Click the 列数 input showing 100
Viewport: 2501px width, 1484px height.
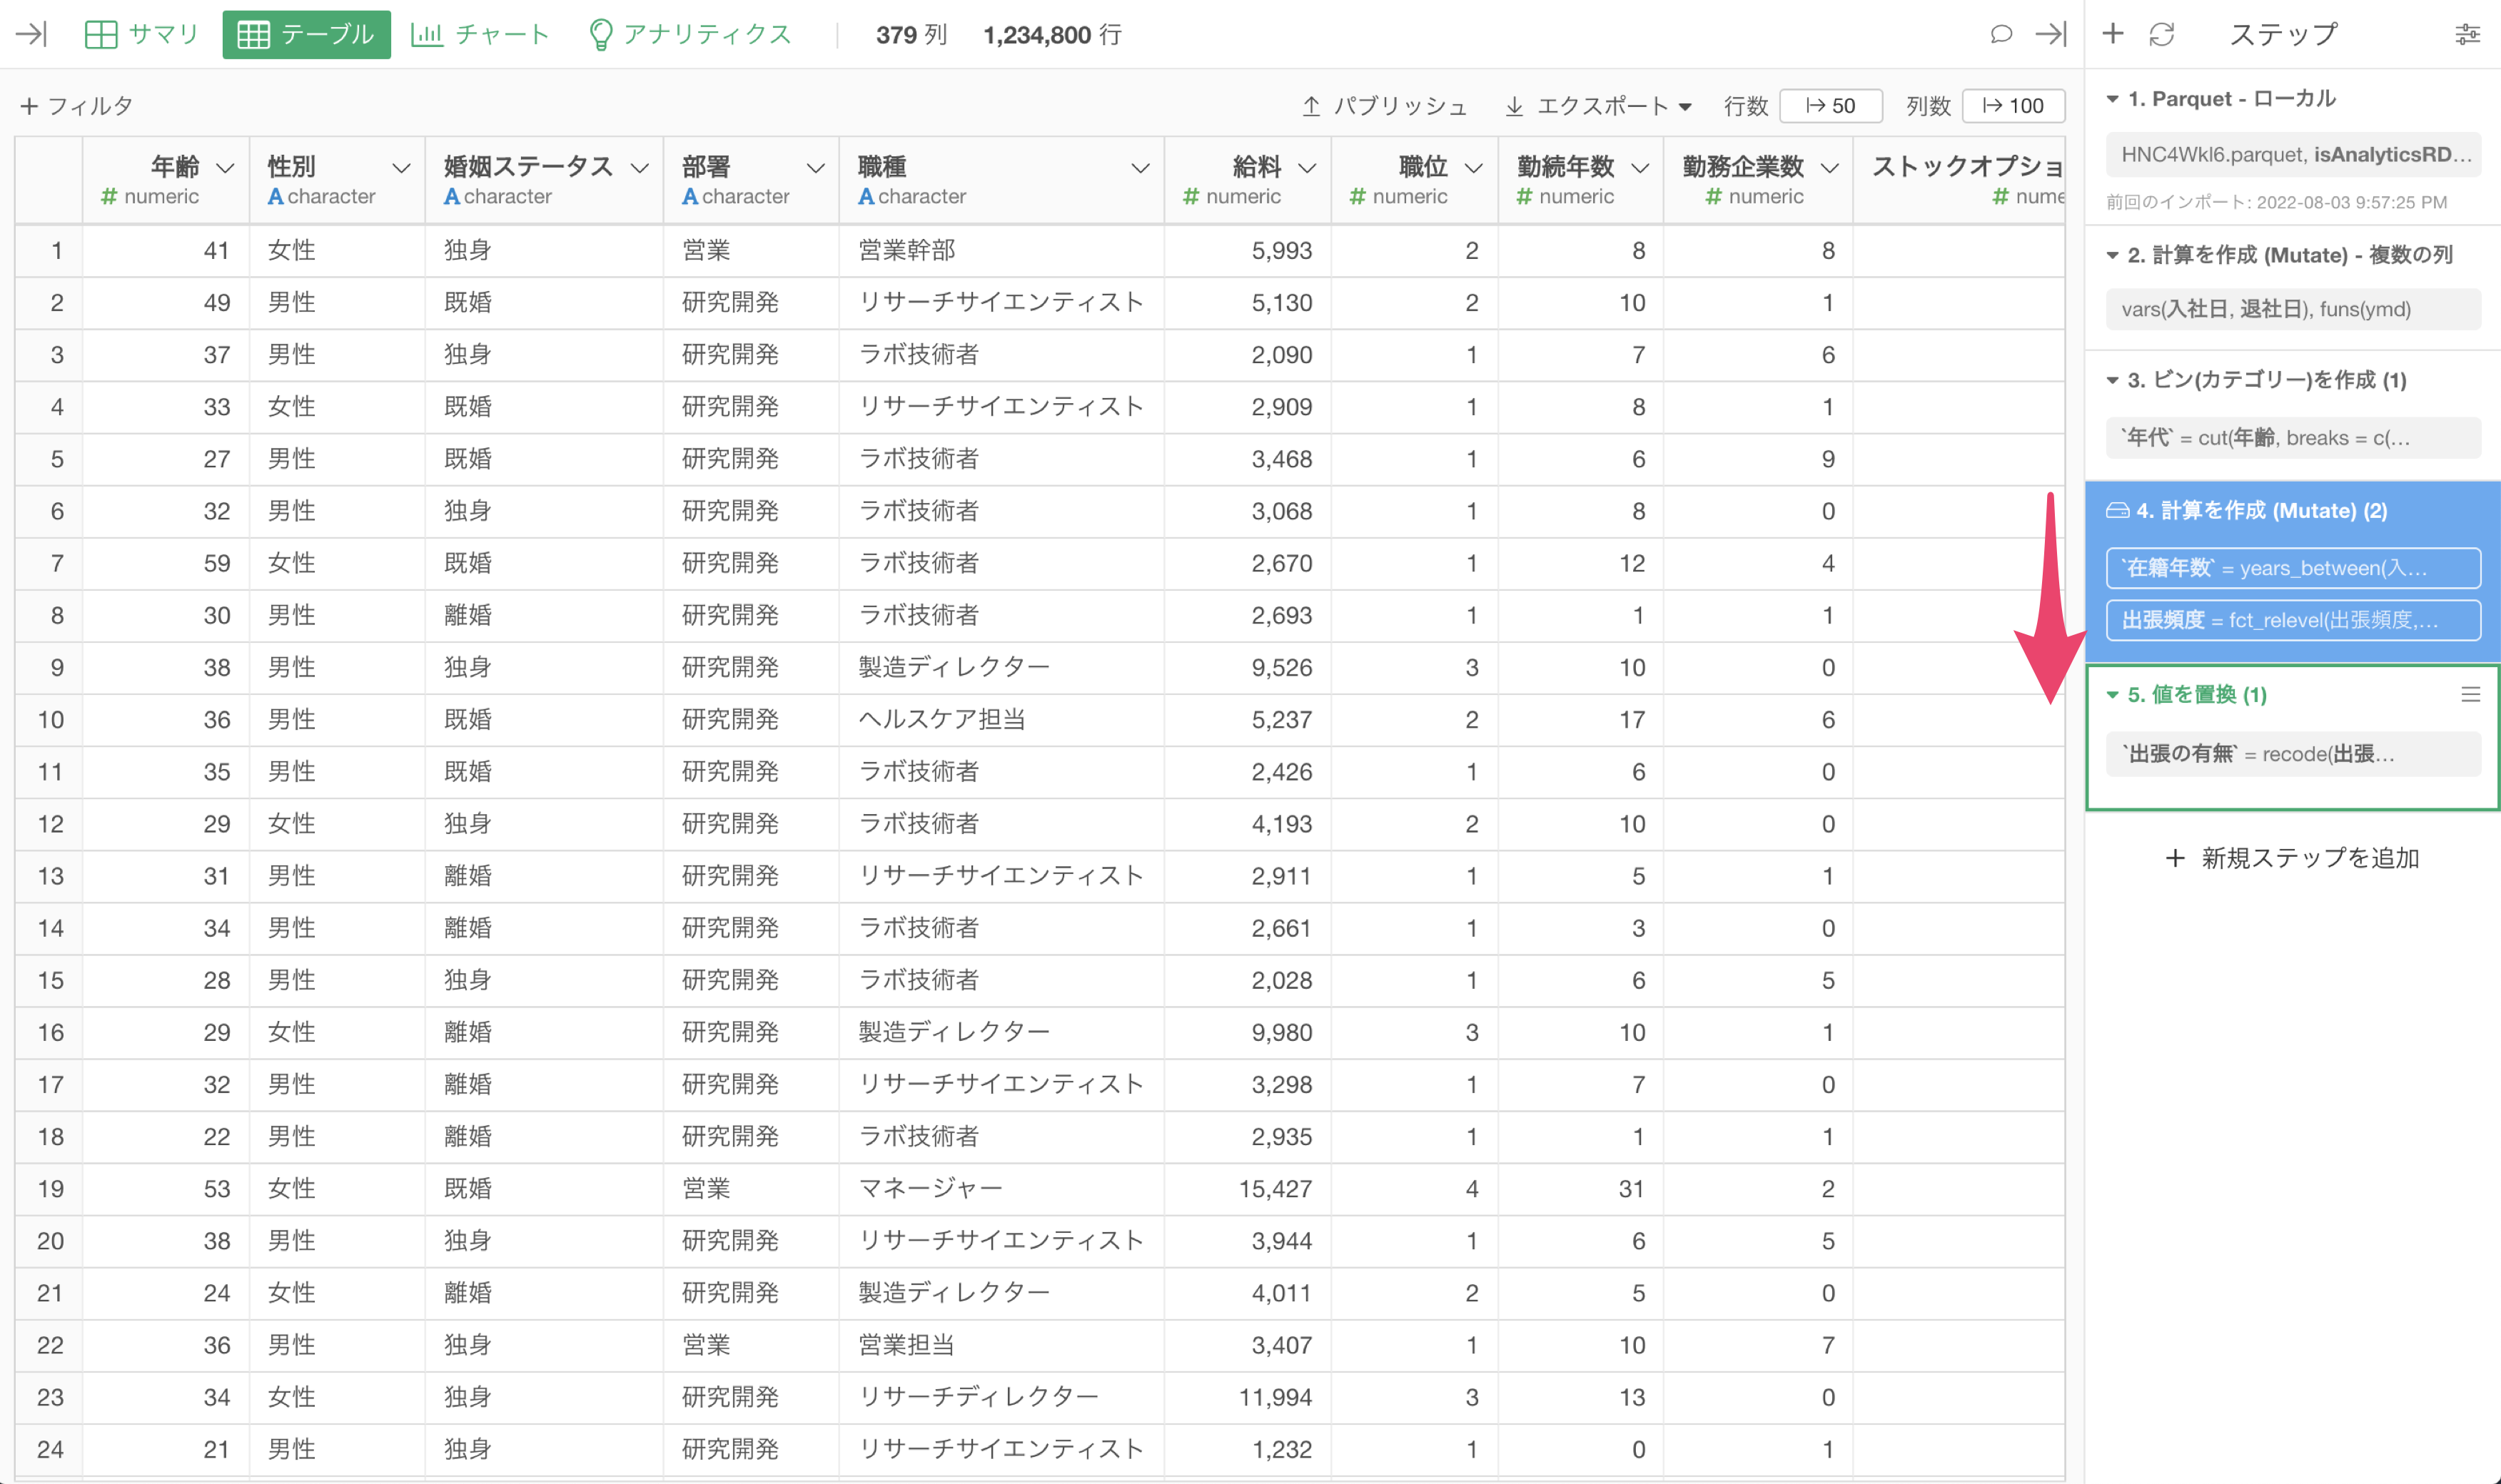pos(2013,106)
